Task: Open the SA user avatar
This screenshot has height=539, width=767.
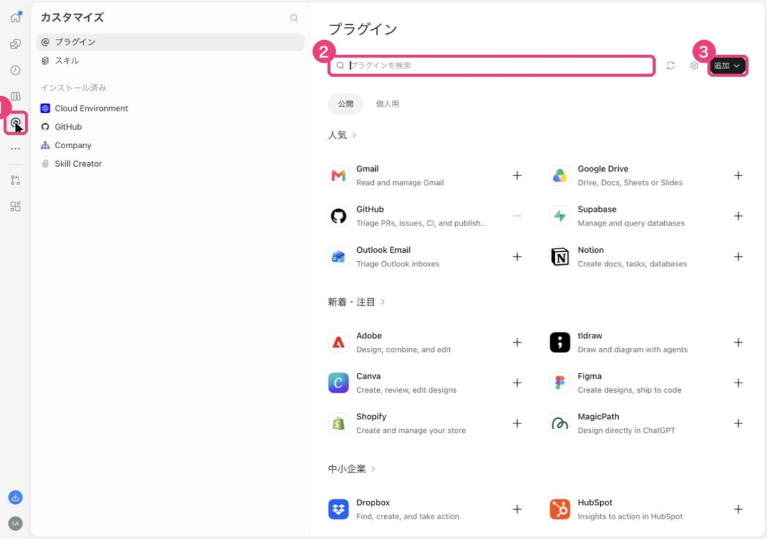Action: 15,524
